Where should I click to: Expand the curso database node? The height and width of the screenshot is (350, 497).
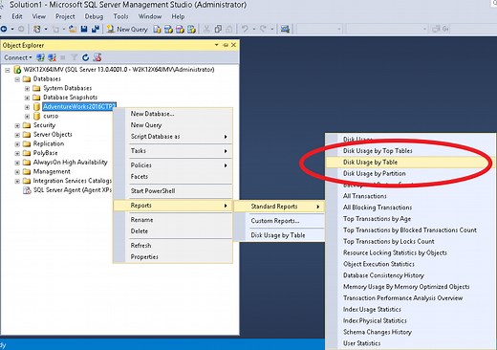pos(27,117)
